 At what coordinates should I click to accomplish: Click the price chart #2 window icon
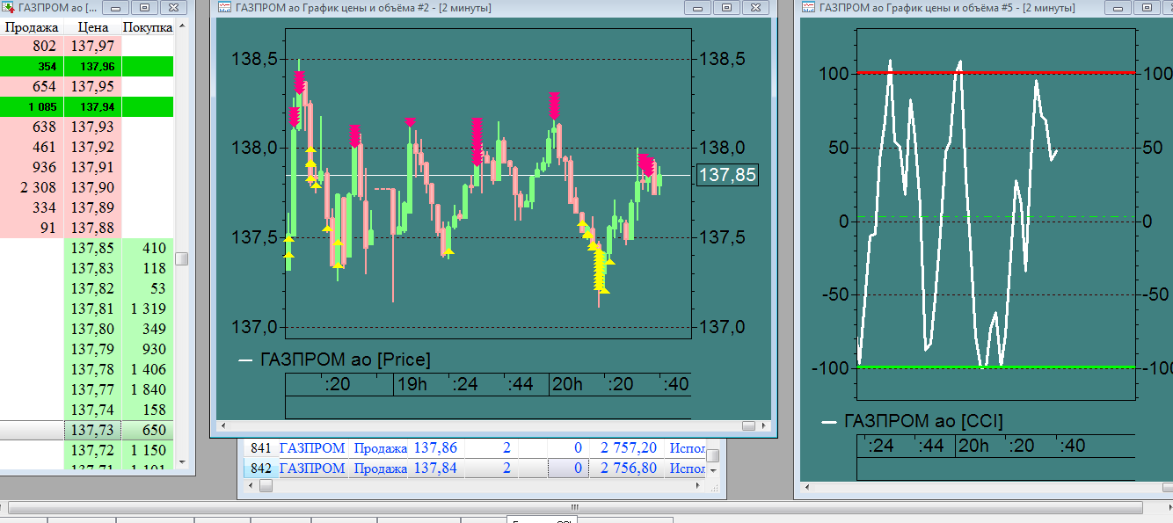pos(225,8)
